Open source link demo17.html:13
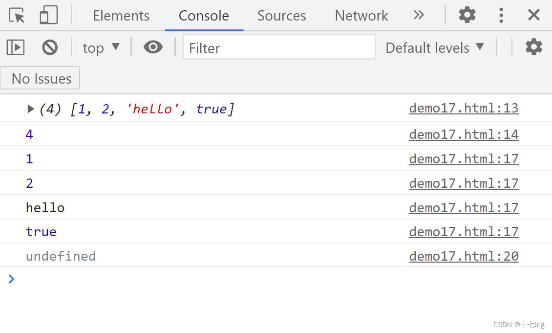This screenshot has width=552, height=333. click(x=464, y=108)
